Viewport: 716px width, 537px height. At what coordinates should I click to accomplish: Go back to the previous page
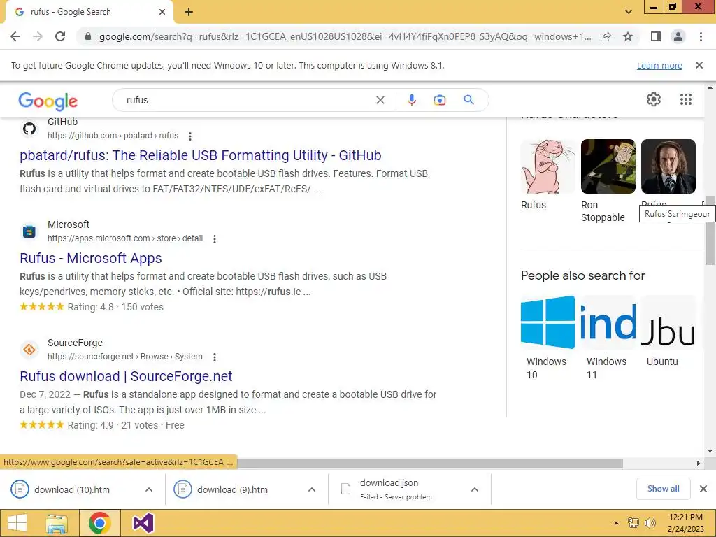click(x=15, y=36)
